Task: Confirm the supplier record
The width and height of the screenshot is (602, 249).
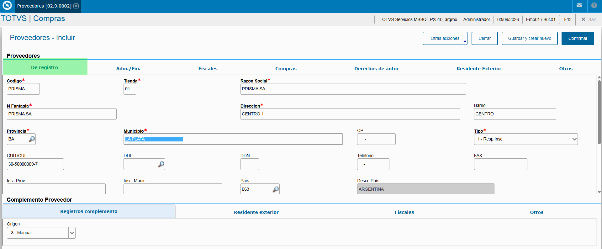Action: 578,38
